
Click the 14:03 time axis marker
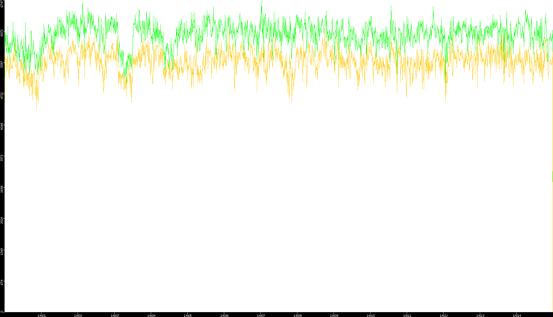pos(115,315)
